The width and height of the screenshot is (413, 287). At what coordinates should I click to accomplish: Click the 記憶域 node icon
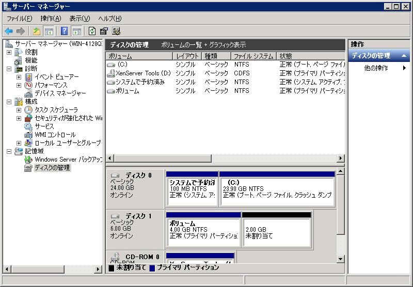(19, 151)
